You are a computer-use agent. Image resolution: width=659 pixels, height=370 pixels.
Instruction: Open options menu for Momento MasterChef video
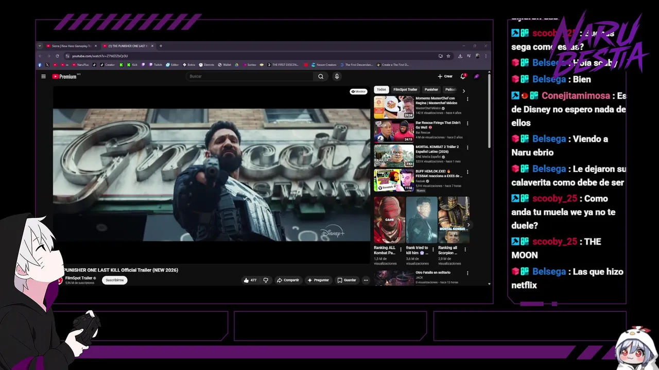(467, 99)
